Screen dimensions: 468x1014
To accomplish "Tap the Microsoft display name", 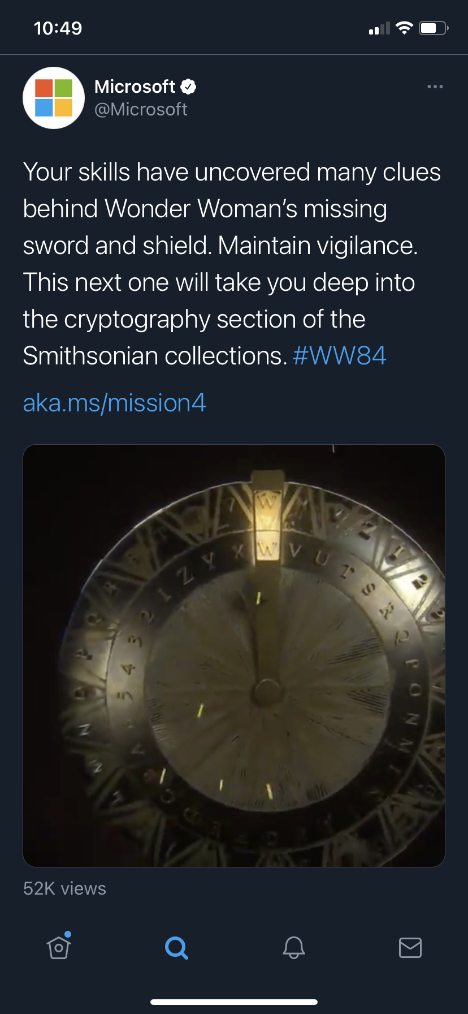I will click(x=135, y=87).
